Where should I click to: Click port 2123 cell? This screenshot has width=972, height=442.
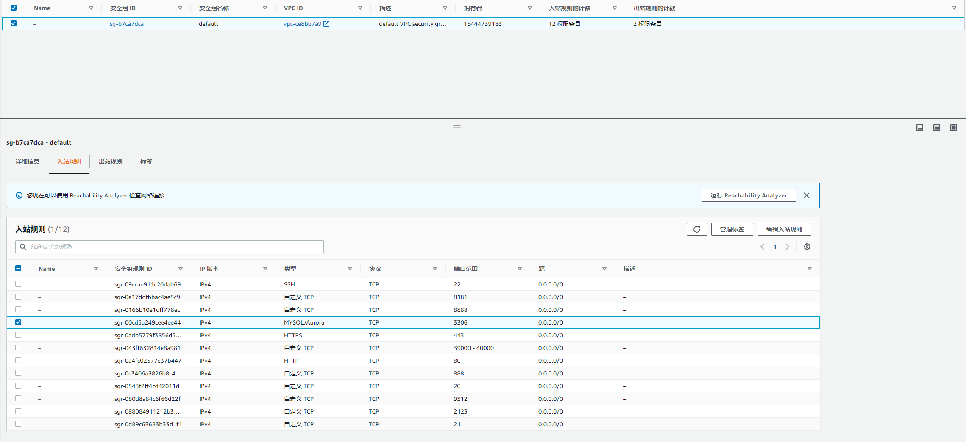(x=460, y=411)
